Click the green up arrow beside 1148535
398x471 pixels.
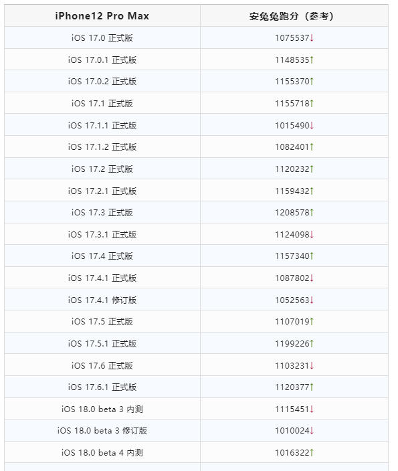point(312,60)
